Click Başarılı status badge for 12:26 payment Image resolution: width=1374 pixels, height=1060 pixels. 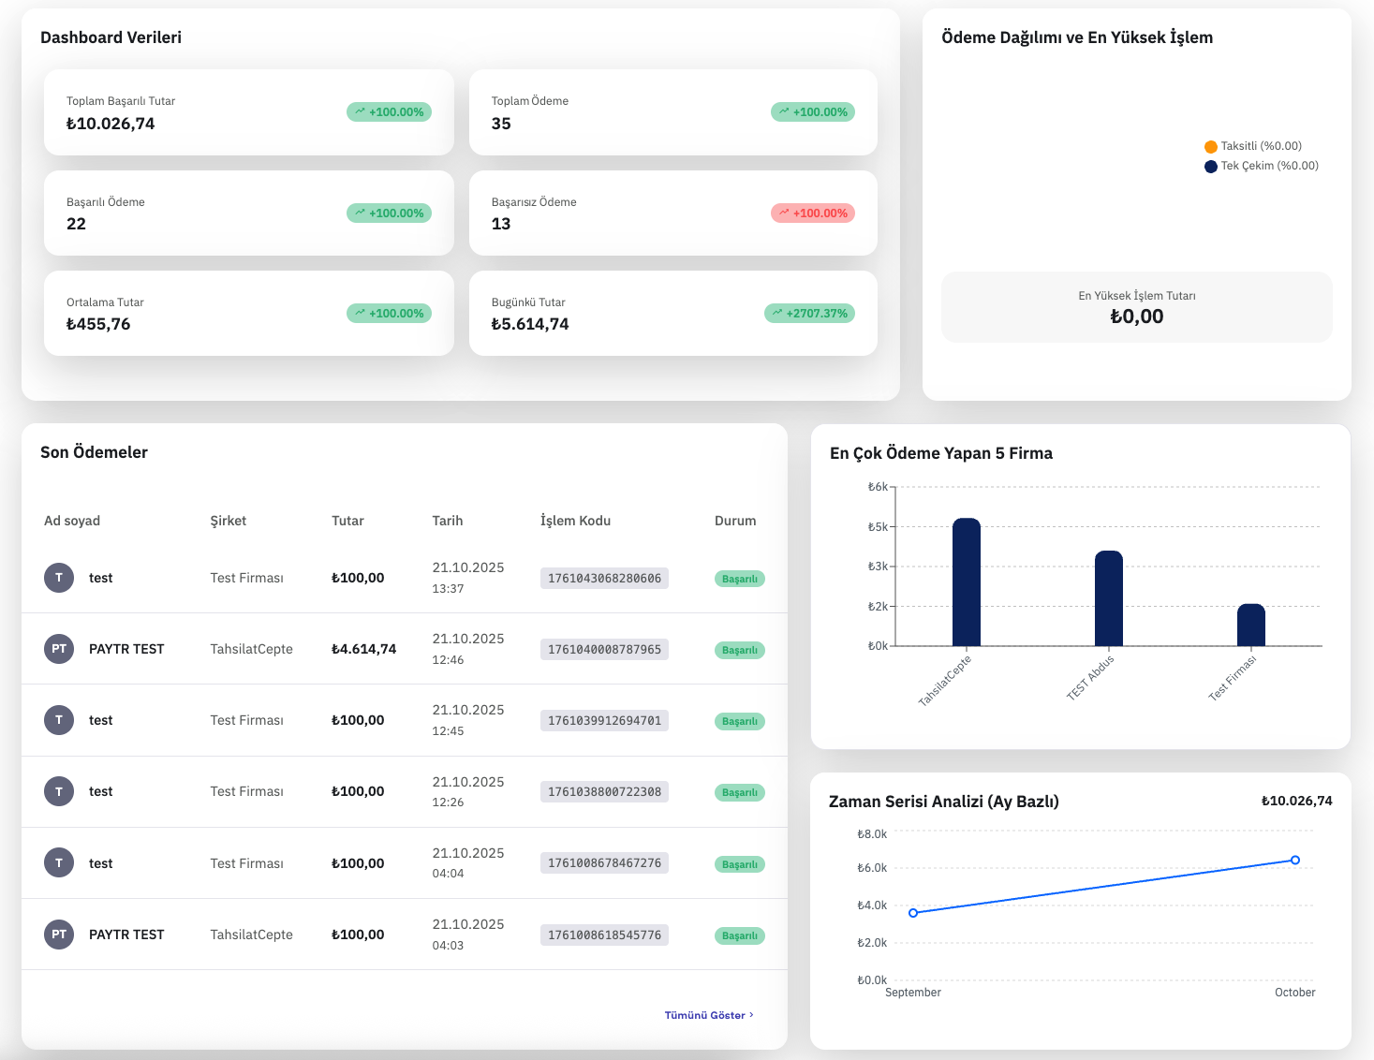tap(739, 793)
